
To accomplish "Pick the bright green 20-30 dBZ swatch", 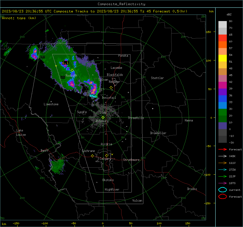I will click(x=222, y=112).
